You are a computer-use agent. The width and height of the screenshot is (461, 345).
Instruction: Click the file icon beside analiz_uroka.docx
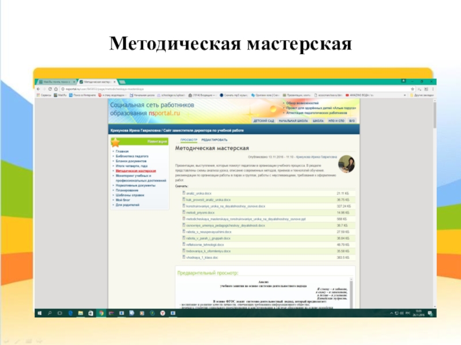tap(184, 194)
